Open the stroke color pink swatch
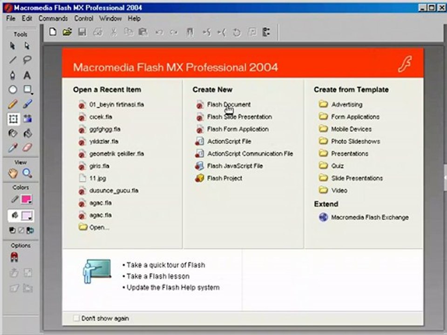The height and width of the screenshot is (335, 447). 27,199
